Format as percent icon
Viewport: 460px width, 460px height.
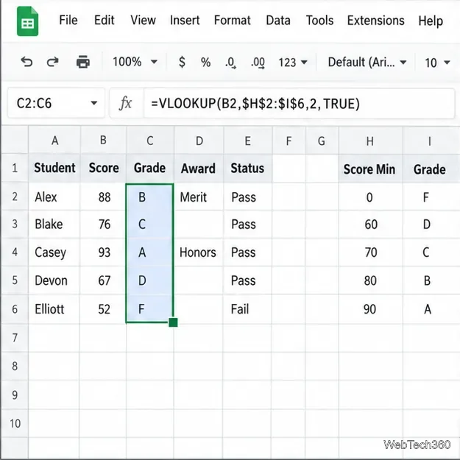coord(205,63)
